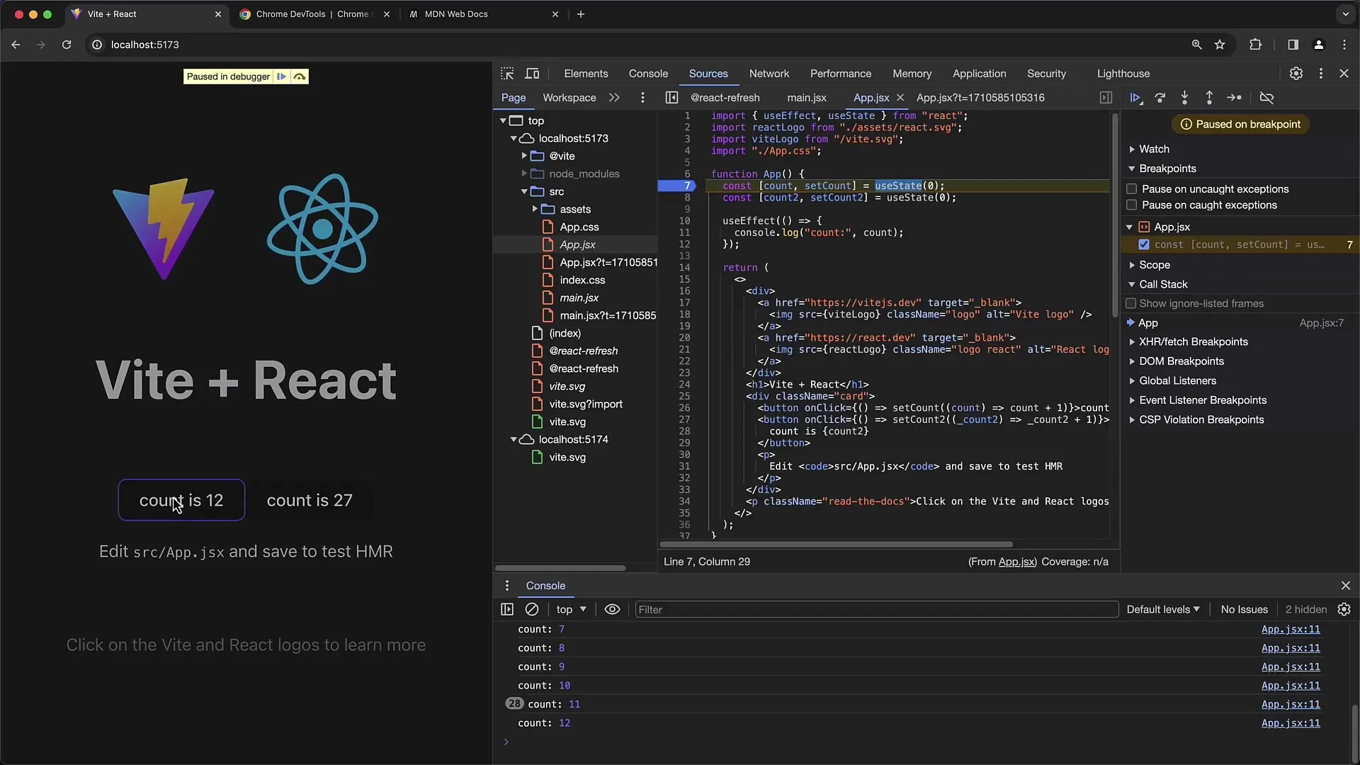Open console settings gear
The height and width of the screenshot is (765, 1360).
tap(1344, 609)
